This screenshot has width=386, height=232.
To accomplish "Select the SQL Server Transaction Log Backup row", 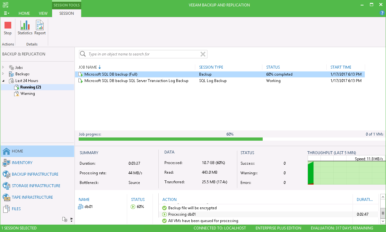I will tap(136, 81).
